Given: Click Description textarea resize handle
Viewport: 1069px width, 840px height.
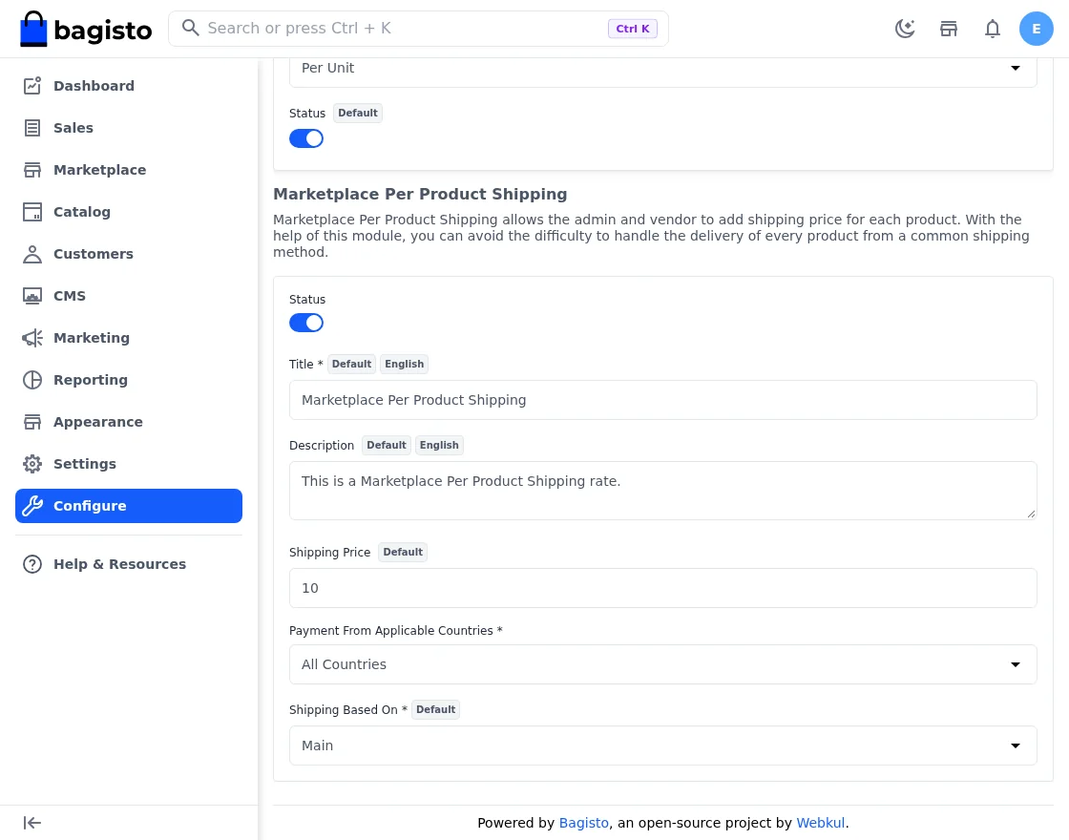Looking at the screenshot, I should tap(1031, 514).
